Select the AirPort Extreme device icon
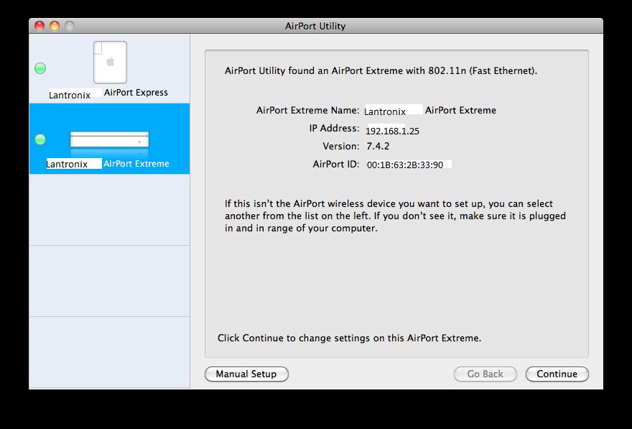 (x=109, y=140)
